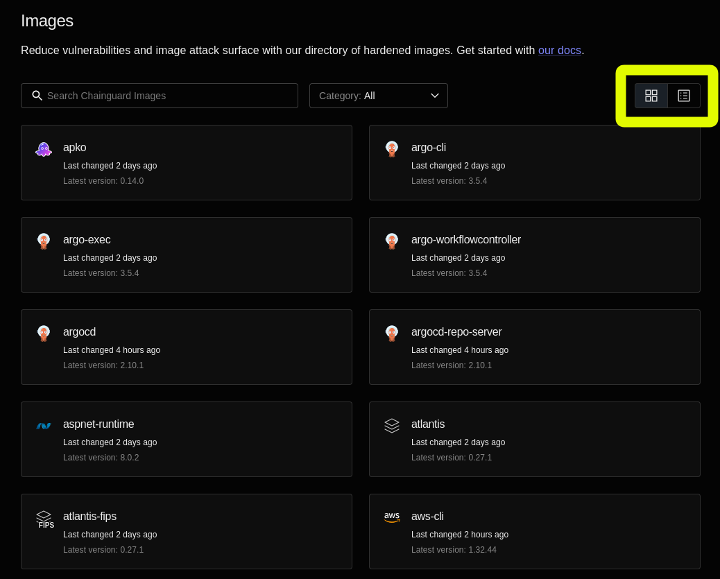Viewport: 720px width, 579px height.
Task: Click the search magnifier icon
Action: pyautogui.click(x=37, y=95)
